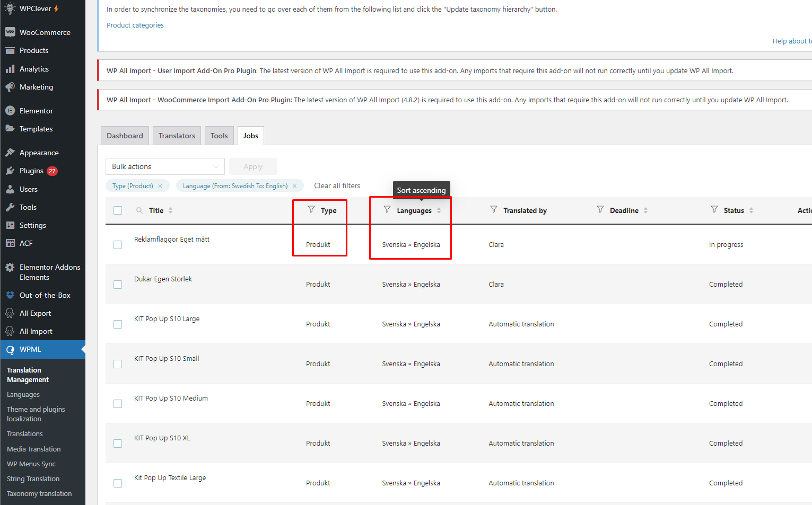Check the KIT Pop Up S10 Large row
This screenshot has height=505, width=812.
118,324
